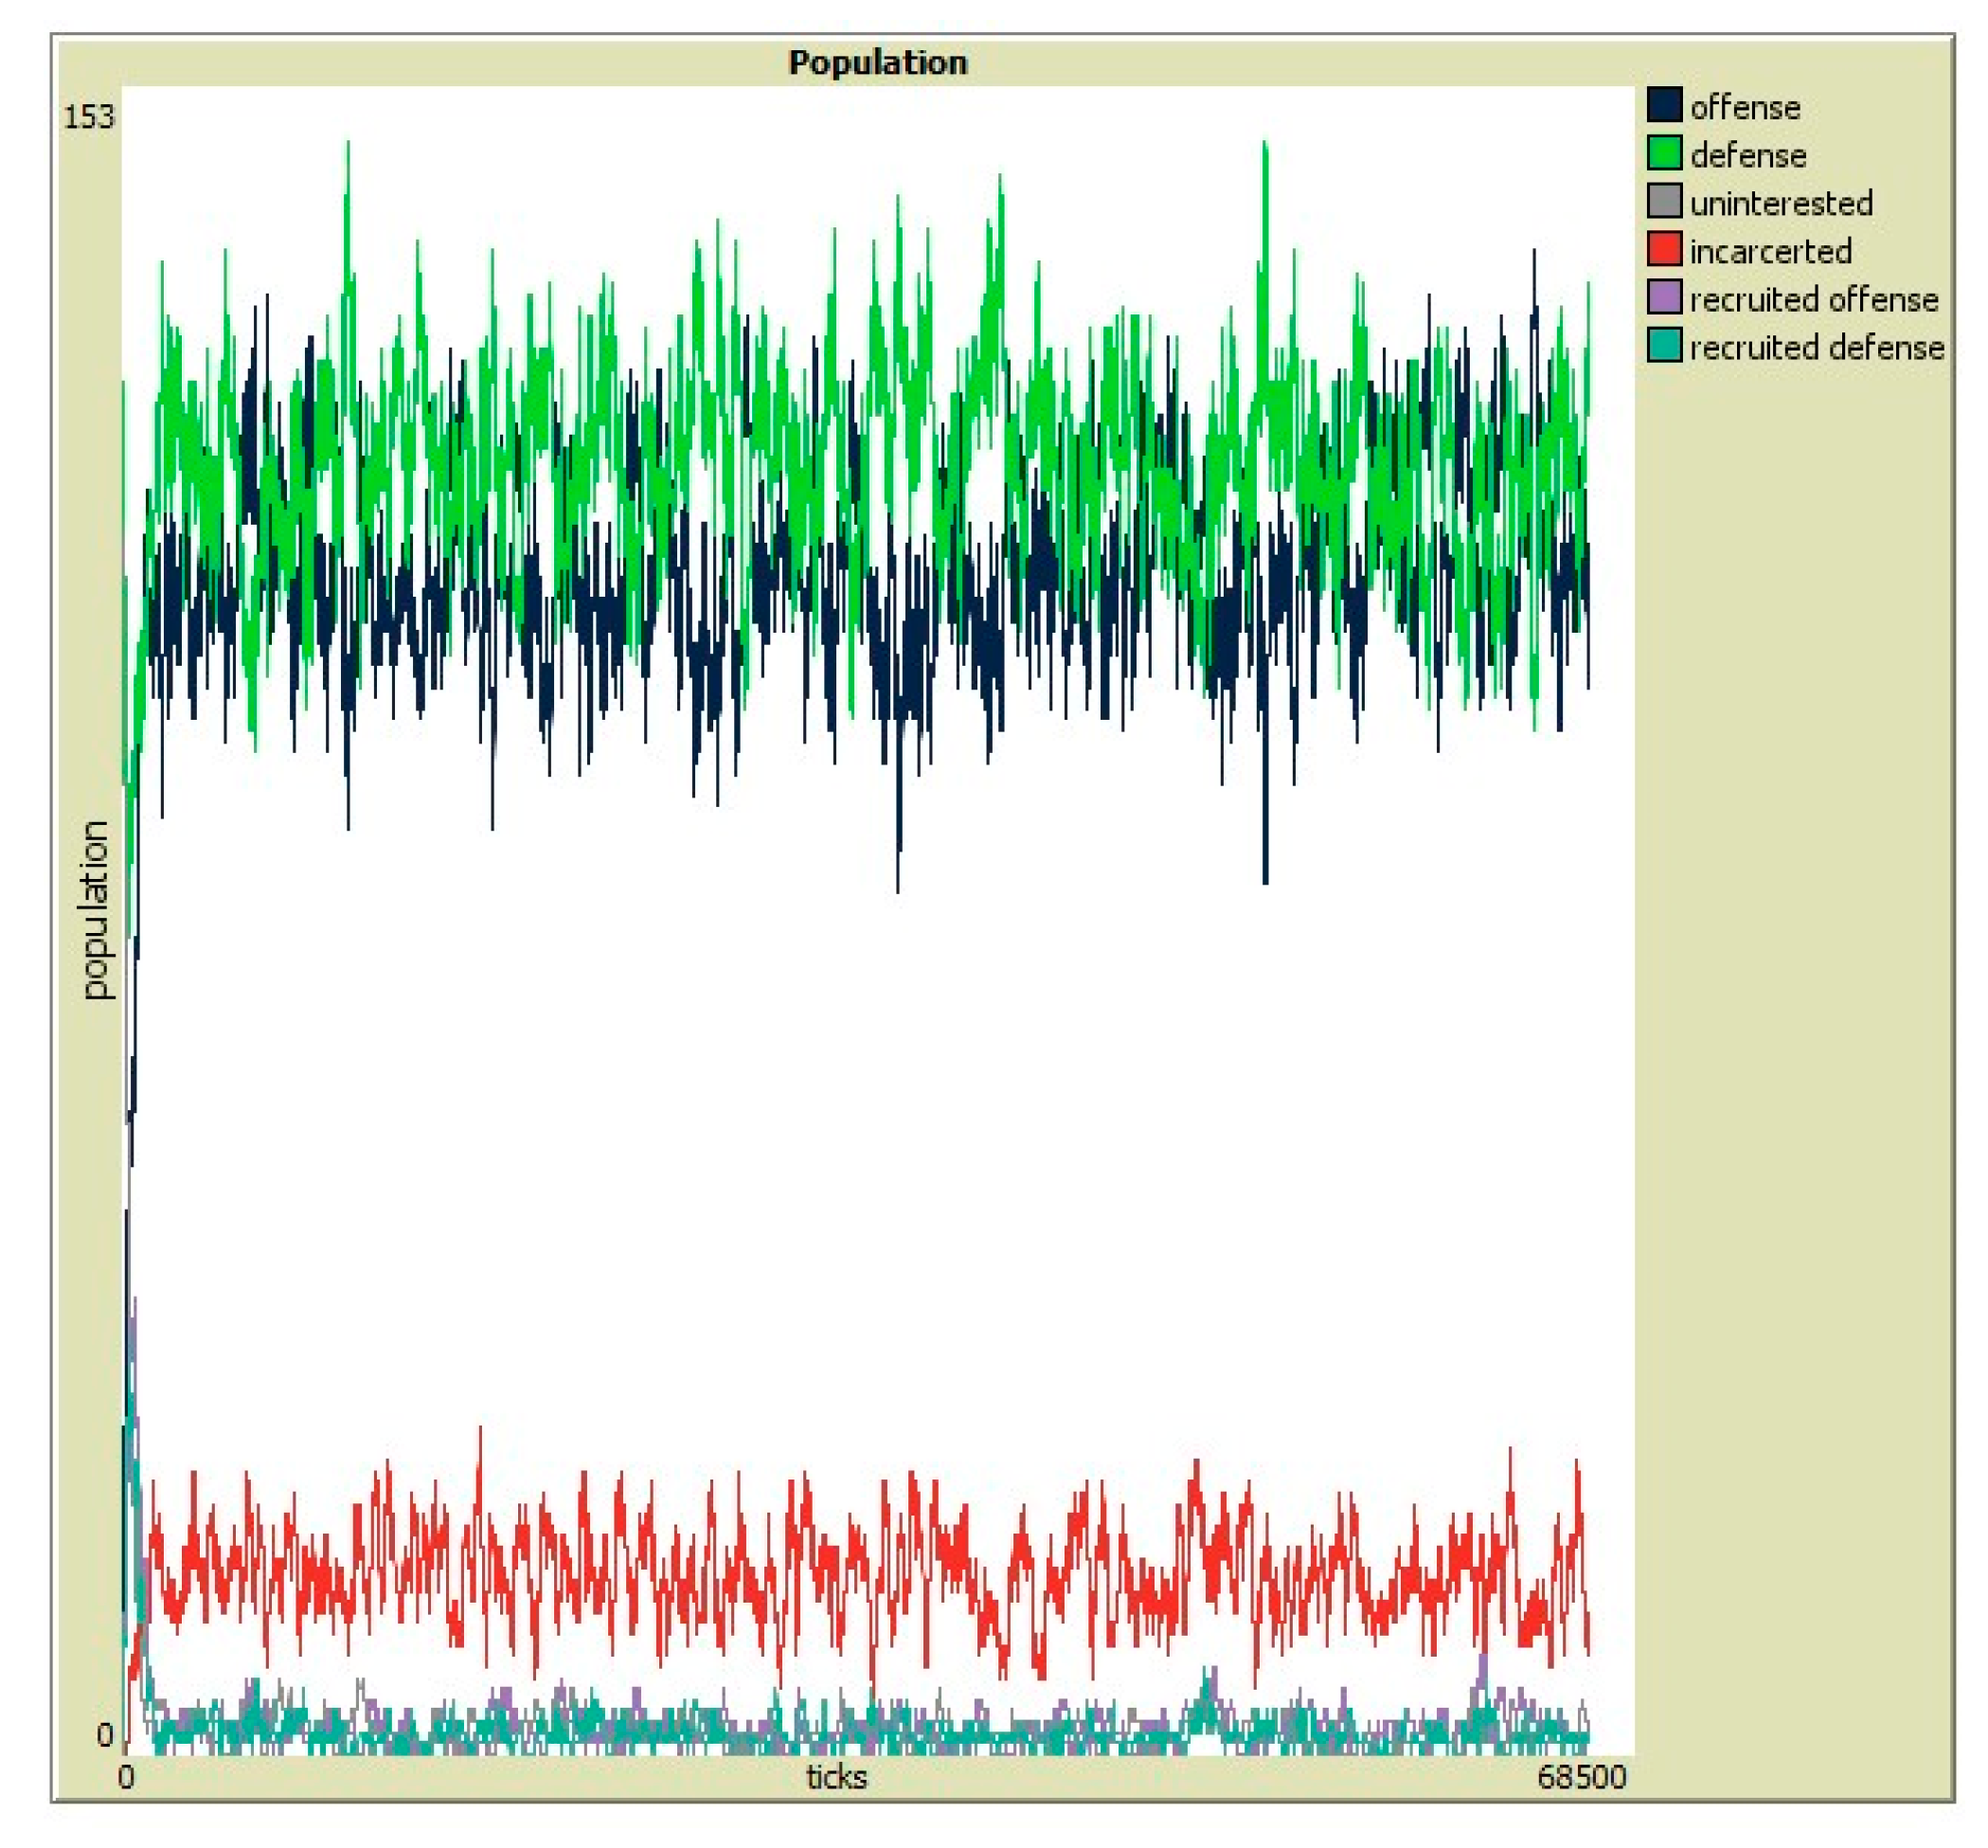Click the teal recruited defense swatch
This screenshot has height=1848, width=1988.
click(x=1664, y=345)
